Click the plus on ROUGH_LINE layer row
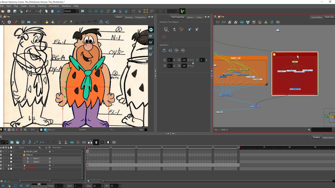The image size is (335, 188). pos(50,151)
